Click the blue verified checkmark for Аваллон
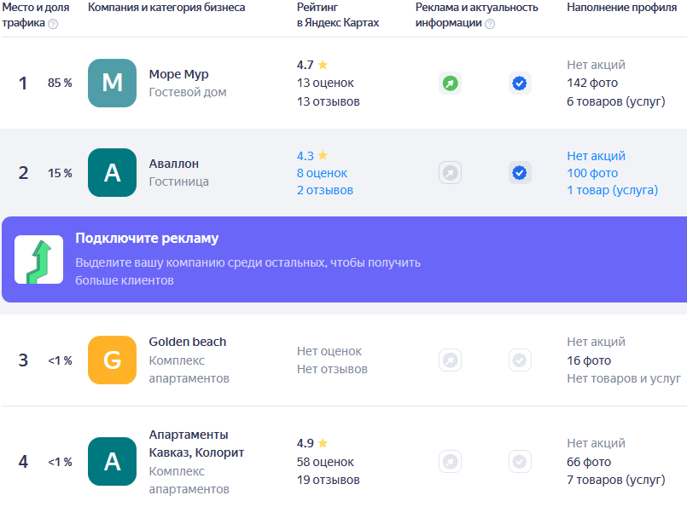687x507 pixels. pyautogui.click(x=520, y=173)
